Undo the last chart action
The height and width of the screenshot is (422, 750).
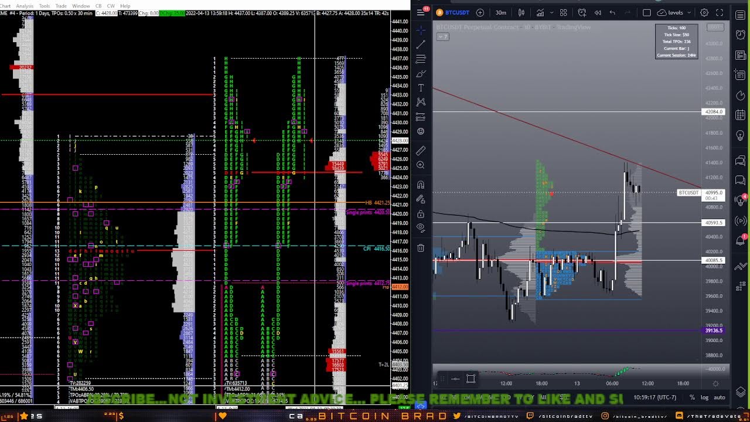[x=612, y=12]
